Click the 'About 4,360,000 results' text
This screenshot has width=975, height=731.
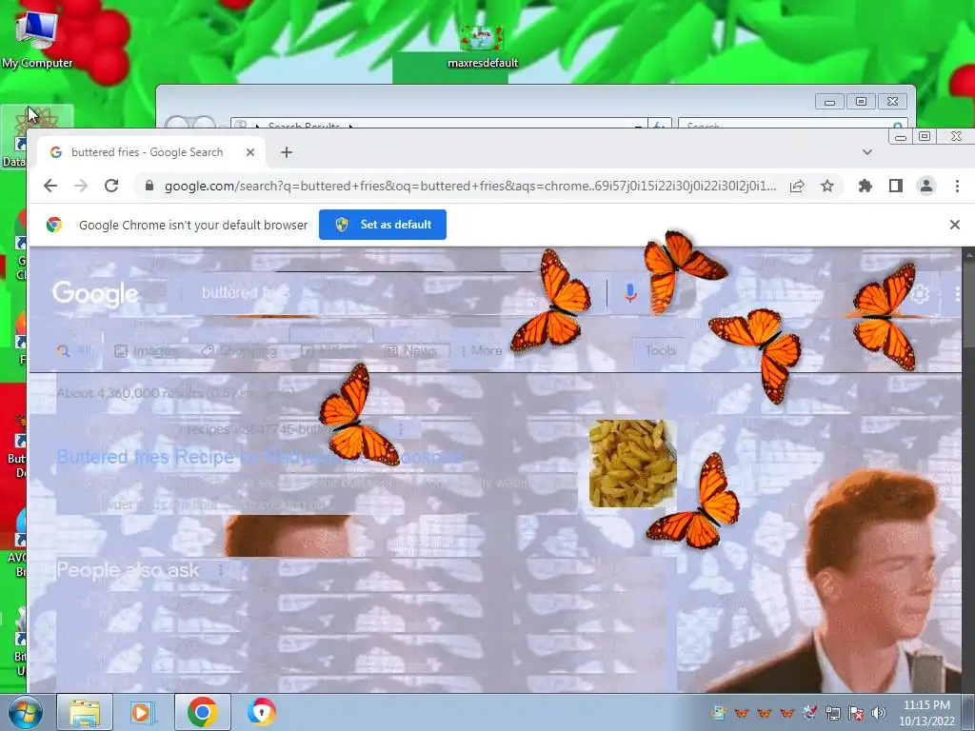[x=175, y=393]
